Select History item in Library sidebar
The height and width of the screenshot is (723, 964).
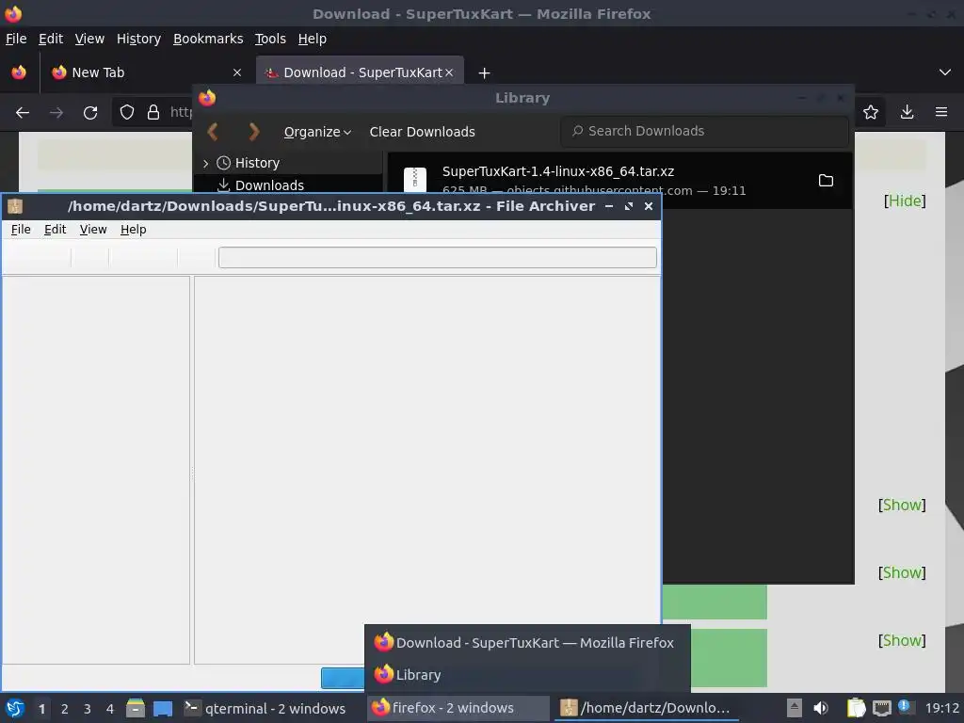257,163
